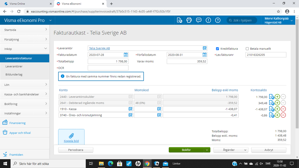Open File Explorer from the taskbar
The image size is (299, 168).
(101, 164)
